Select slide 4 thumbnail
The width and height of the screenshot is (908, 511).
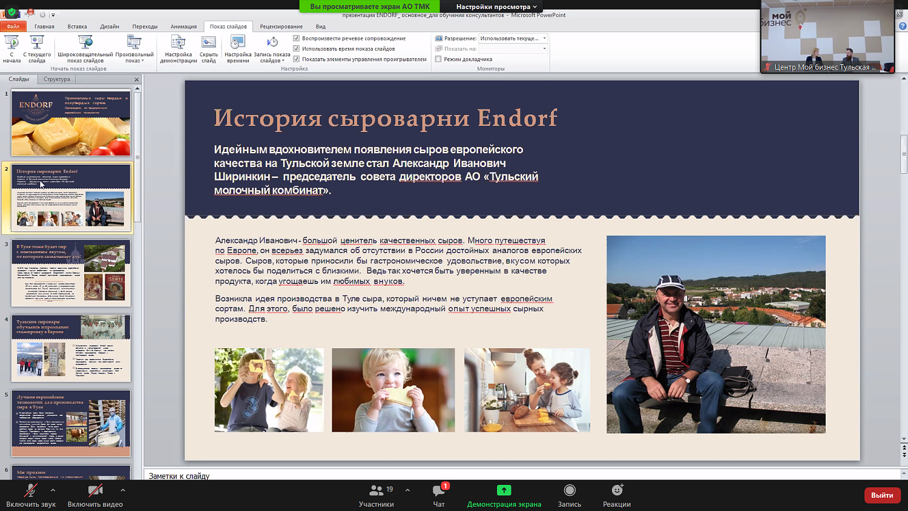pyautogui.click(x=71, y=348)
